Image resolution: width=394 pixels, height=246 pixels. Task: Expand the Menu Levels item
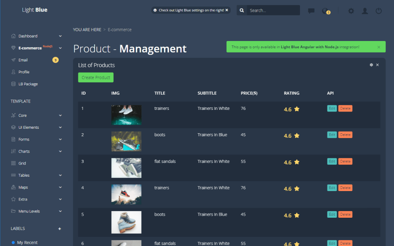click(60, 211)
